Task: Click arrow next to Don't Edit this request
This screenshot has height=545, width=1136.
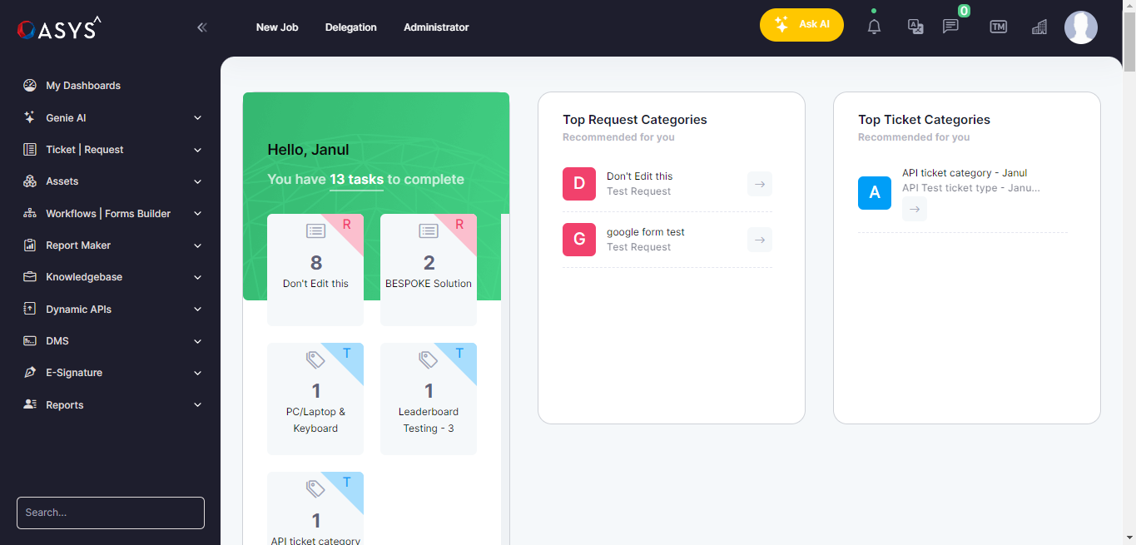Action: [760, 184]
